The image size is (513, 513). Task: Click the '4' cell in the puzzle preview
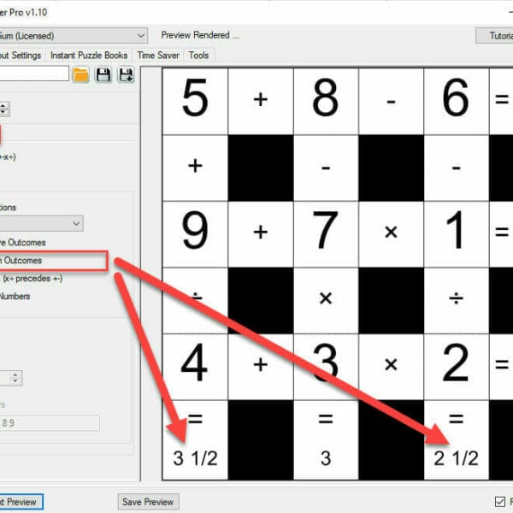[195, 367]
